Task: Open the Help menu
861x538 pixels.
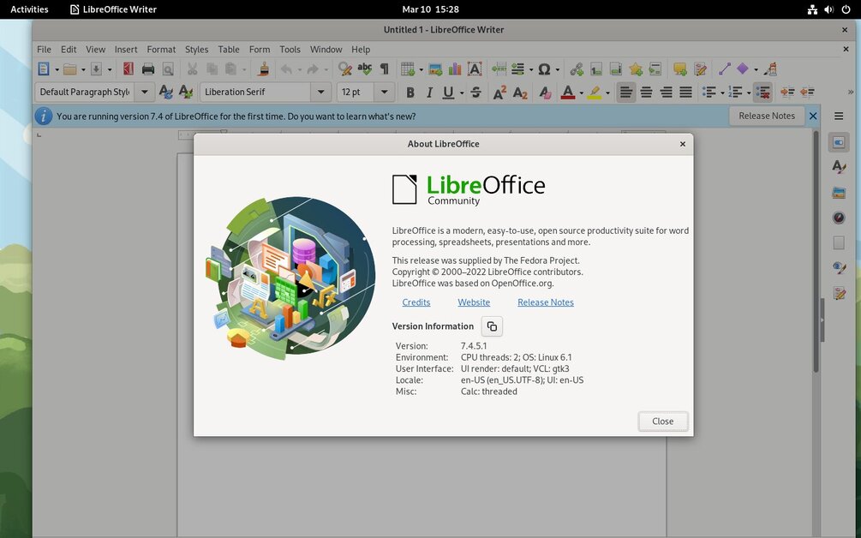Action: tap(361, 50)
